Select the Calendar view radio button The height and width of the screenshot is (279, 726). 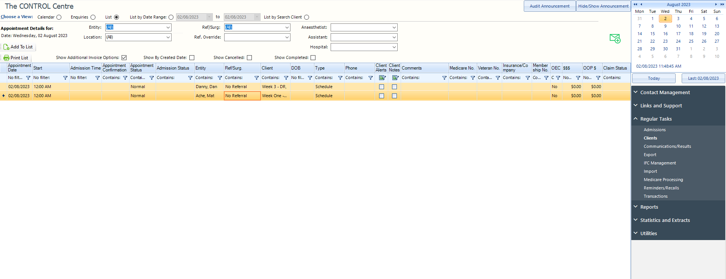pyautogui.click(x=59, y=17)
